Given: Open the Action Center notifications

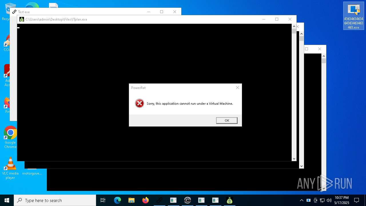Looking at the screenshot, I should [357, 200].
